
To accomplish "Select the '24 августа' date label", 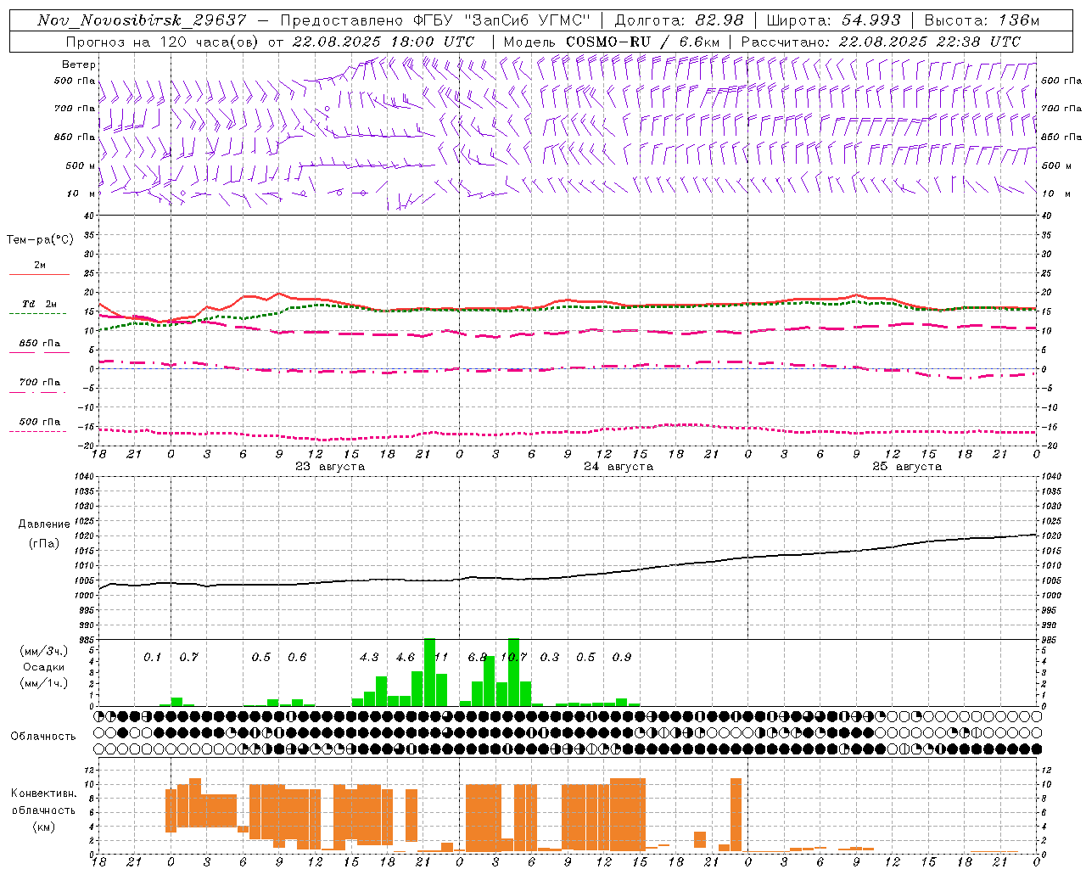I will (x=619, y=467).
